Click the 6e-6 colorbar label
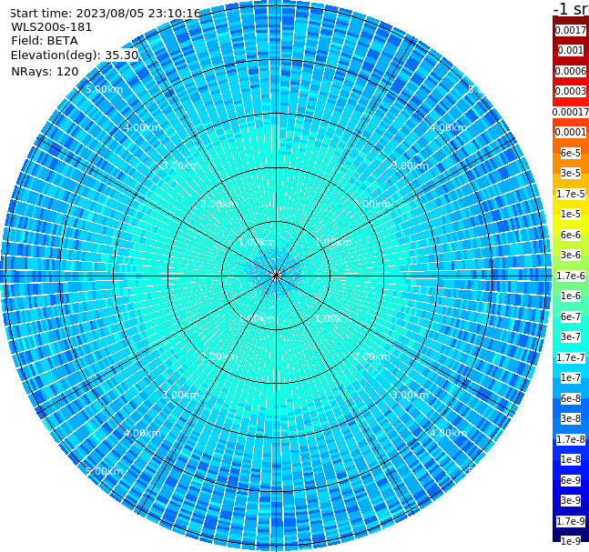This screenshot has height=552, width=589. click(571, 235)
